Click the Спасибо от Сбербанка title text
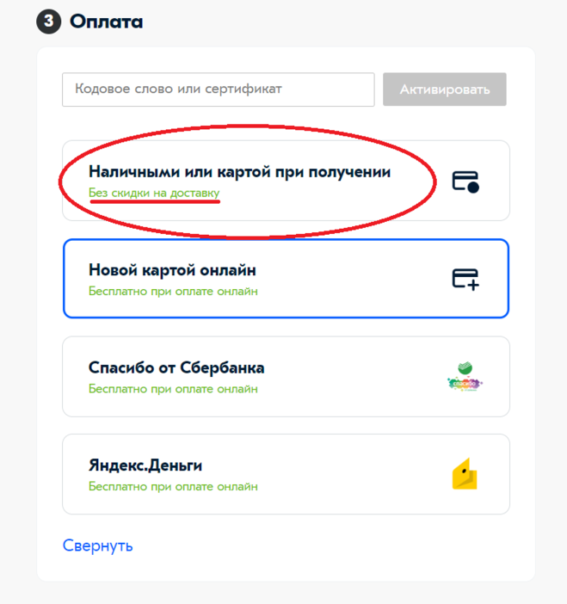This screenshot has height=604, width=567. [x=176, y=368]
